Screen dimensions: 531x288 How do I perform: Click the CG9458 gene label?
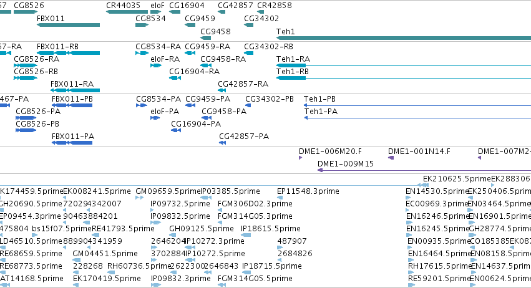coord(215,32)
